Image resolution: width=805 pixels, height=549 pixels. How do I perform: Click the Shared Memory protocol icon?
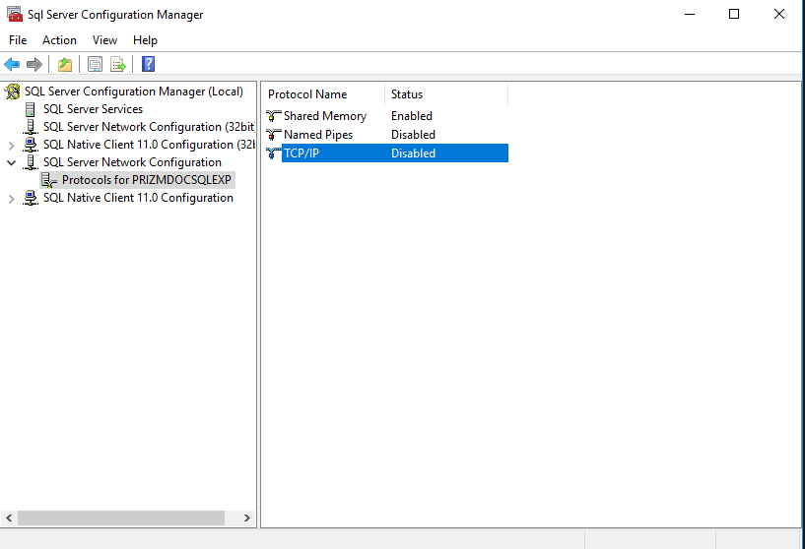[274, 116]
